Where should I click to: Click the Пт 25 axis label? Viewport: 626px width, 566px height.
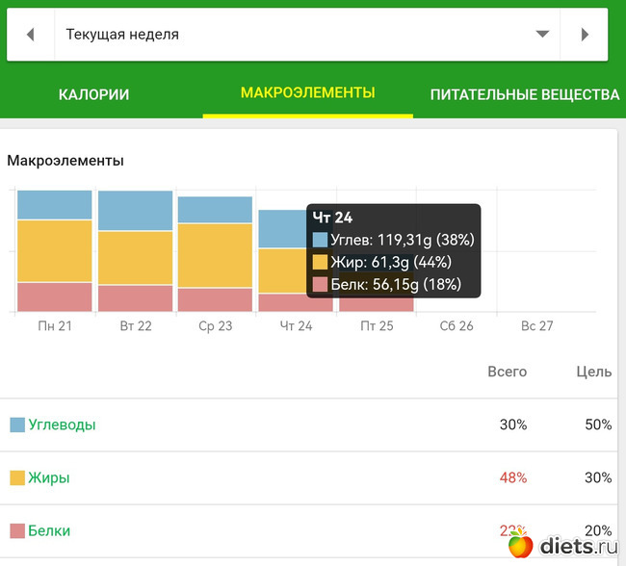pos(377,326)
